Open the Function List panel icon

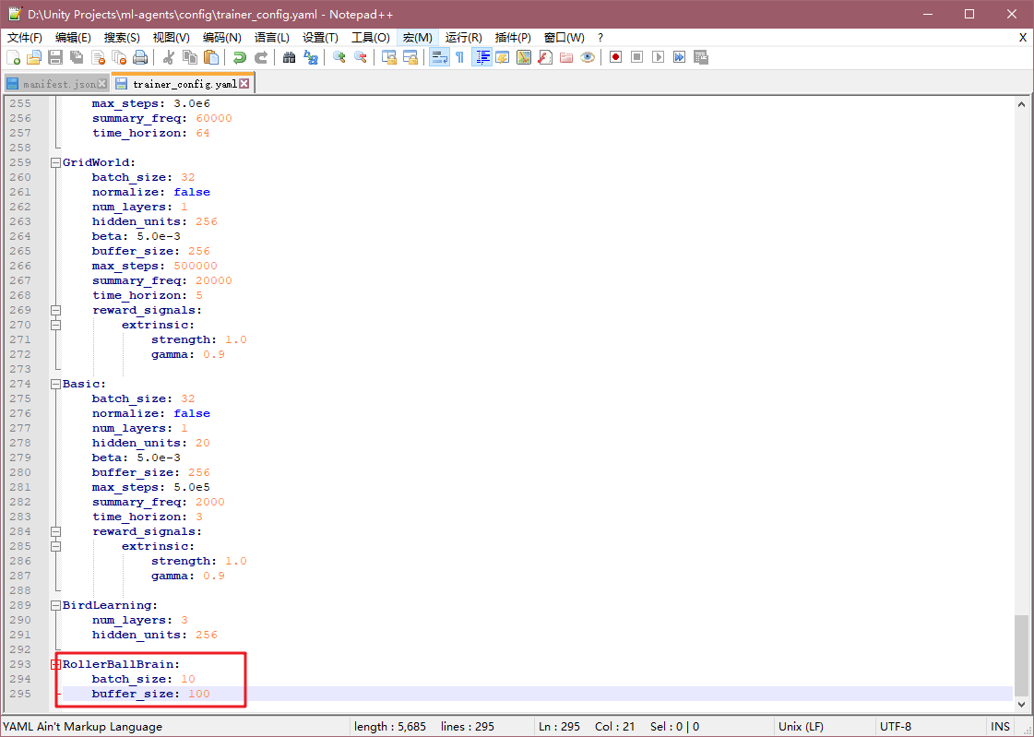point(545,57)
